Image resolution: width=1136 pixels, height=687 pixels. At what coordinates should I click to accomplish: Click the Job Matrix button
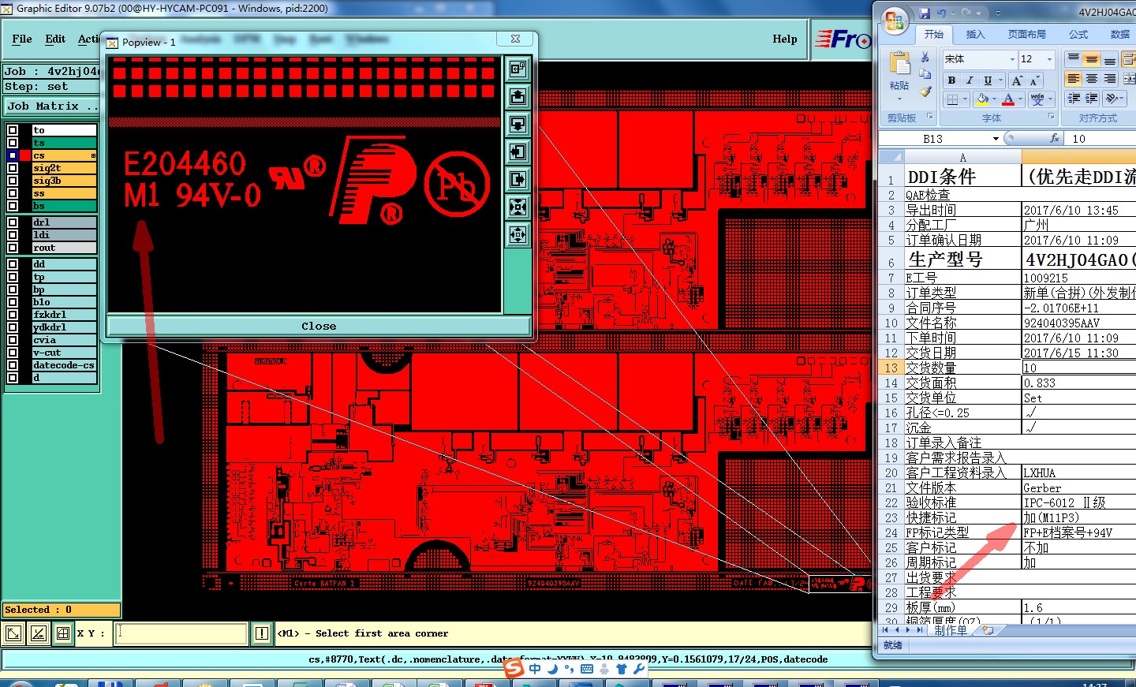(52, 106)
